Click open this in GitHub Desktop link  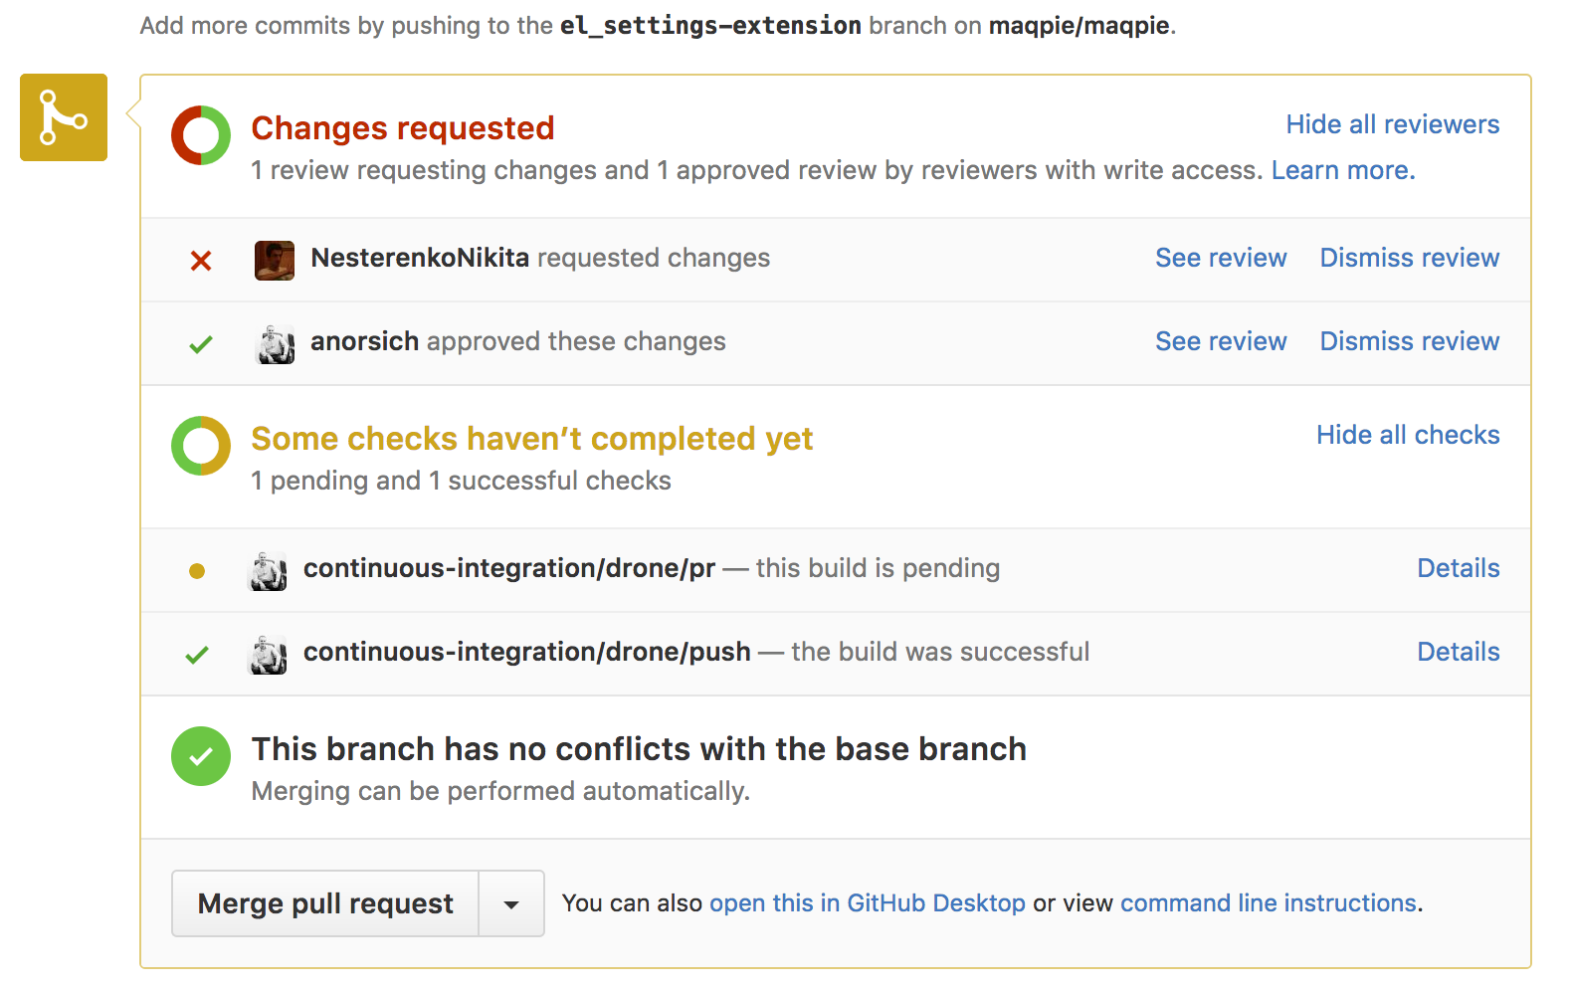(867, 903)
